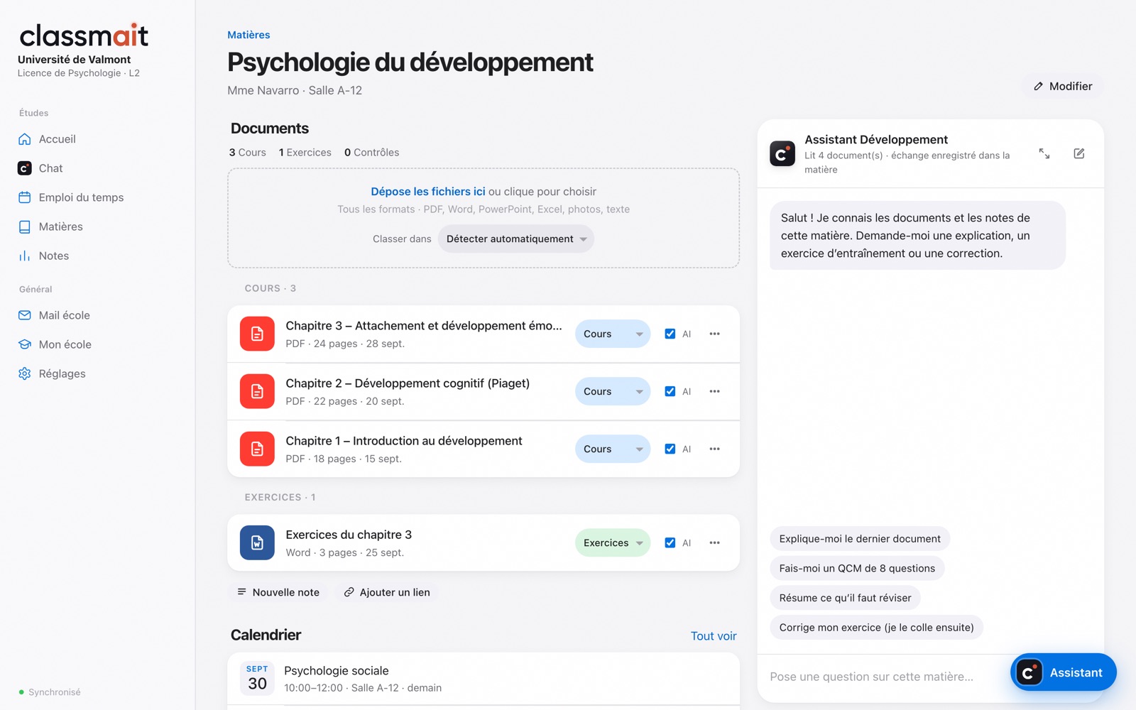Open more options for Chapitre 1
The image size is (1136, 710).
714,449
